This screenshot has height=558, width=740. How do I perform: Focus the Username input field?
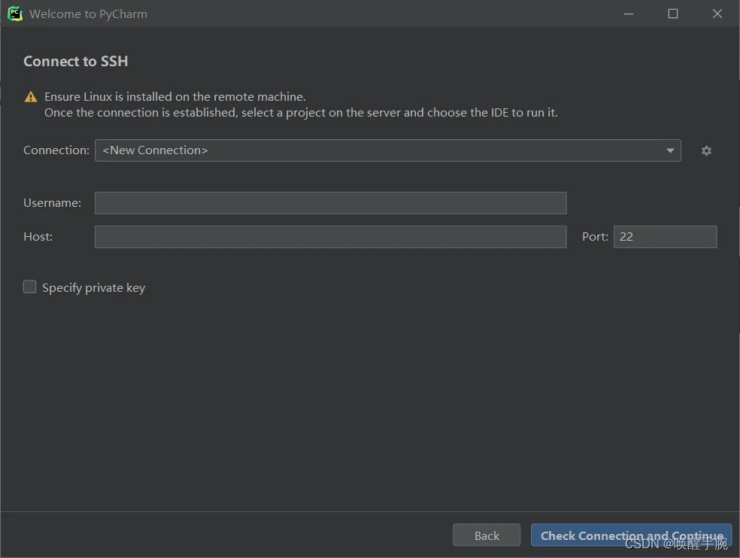coord(330,203)
